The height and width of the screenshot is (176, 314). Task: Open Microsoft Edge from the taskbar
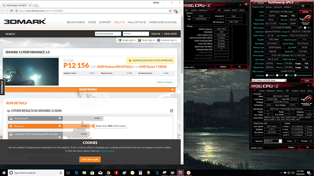coord(76,173)
